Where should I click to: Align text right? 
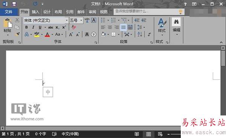click(117, 27)
